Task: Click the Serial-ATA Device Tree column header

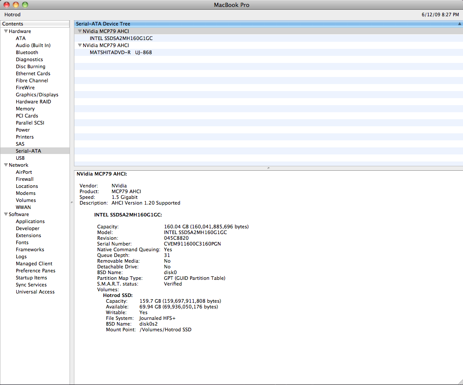Action: point(268,24)
